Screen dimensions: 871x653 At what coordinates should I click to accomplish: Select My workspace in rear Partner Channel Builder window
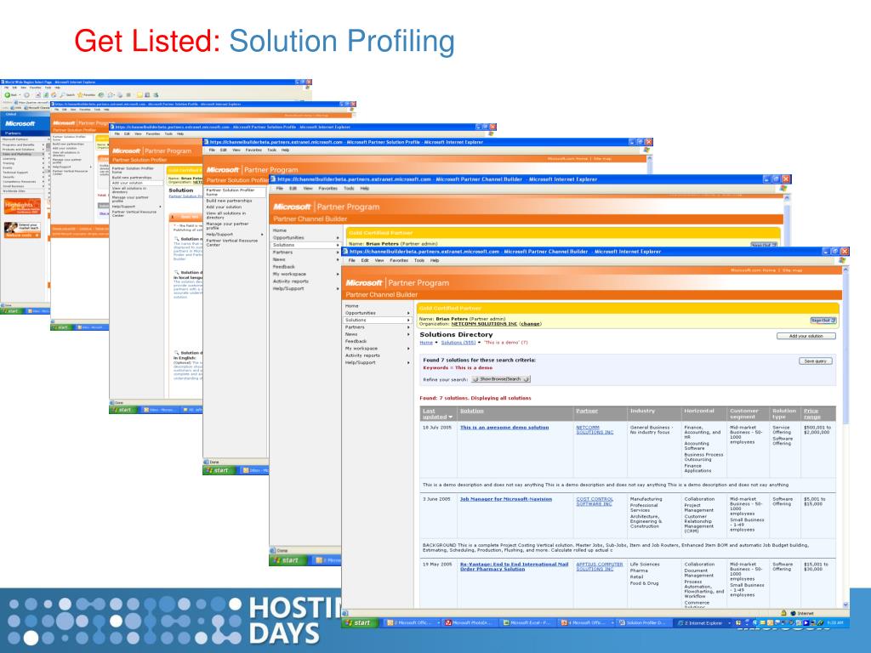(x=289, y=274)
